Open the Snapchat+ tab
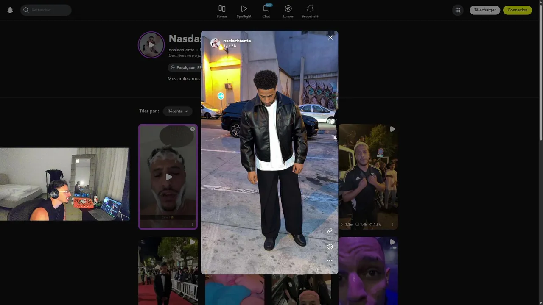The width and height of the screenshot is (543, 305). click(310, 11)
